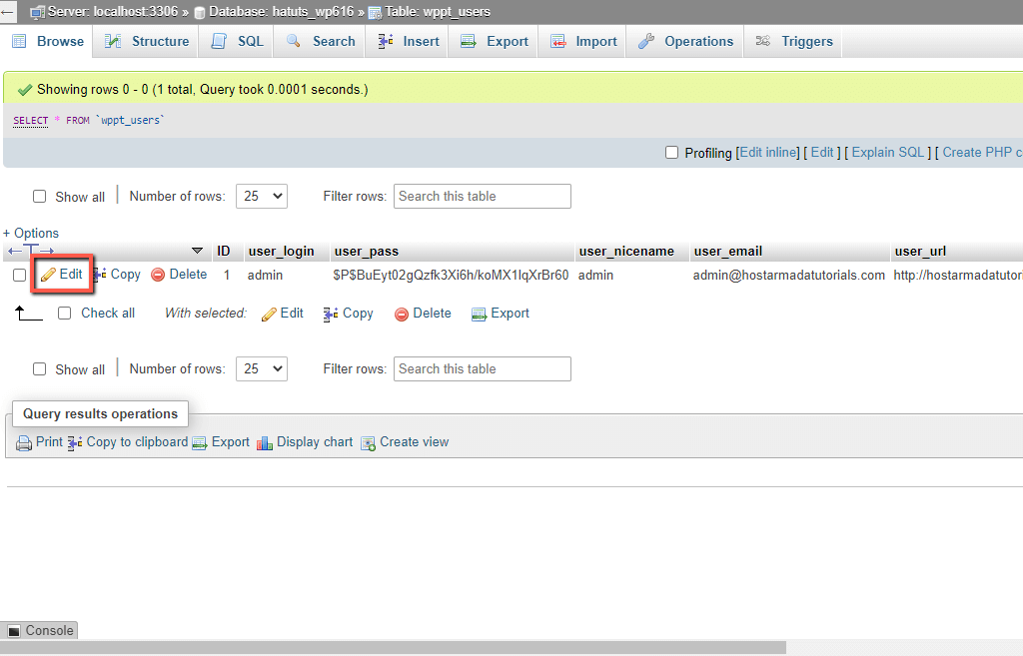Click Export icon in With selected bar
Viewport: 1023px width, 656px height.
479,315
